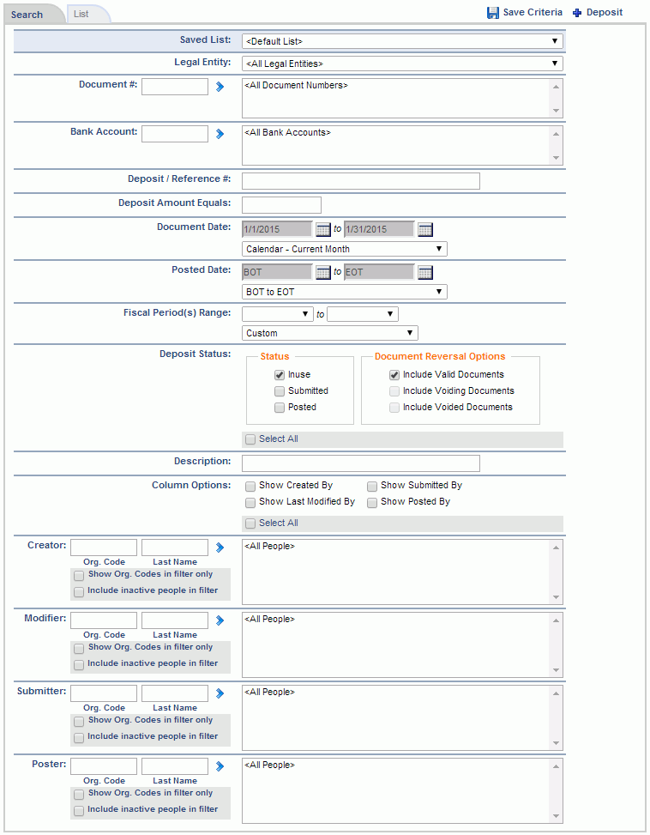
Task: Click the blue arrow next to Bank Account
Action: click(220, 134)
